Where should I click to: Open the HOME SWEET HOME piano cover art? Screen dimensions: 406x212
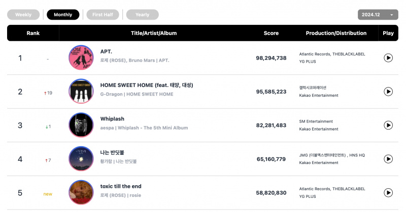(81, 92)
